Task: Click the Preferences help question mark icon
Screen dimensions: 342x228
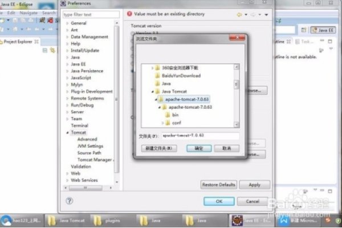Action: point(70,201)
